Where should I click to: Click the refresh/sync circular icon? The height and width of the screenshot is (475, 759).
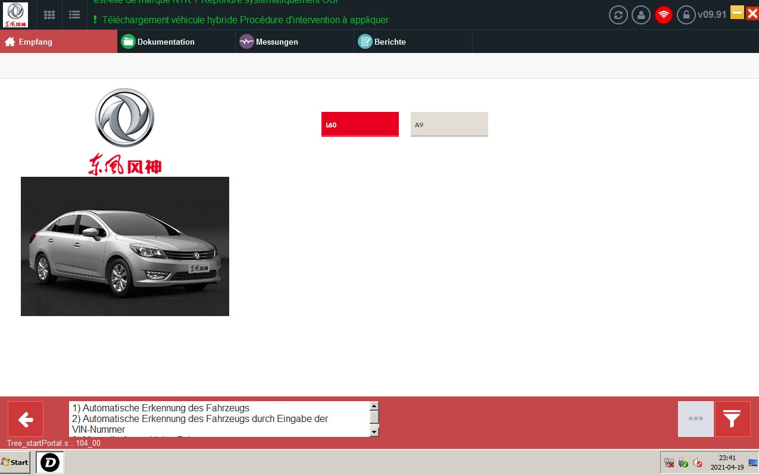click(x=618, y=15)
